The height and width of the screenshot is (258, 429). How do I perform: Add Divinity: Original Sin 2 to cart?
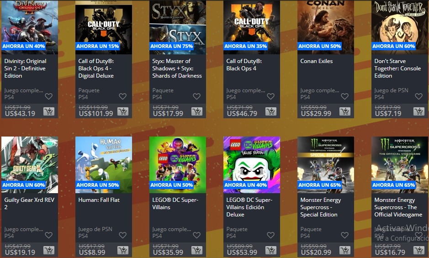(49, 111)
